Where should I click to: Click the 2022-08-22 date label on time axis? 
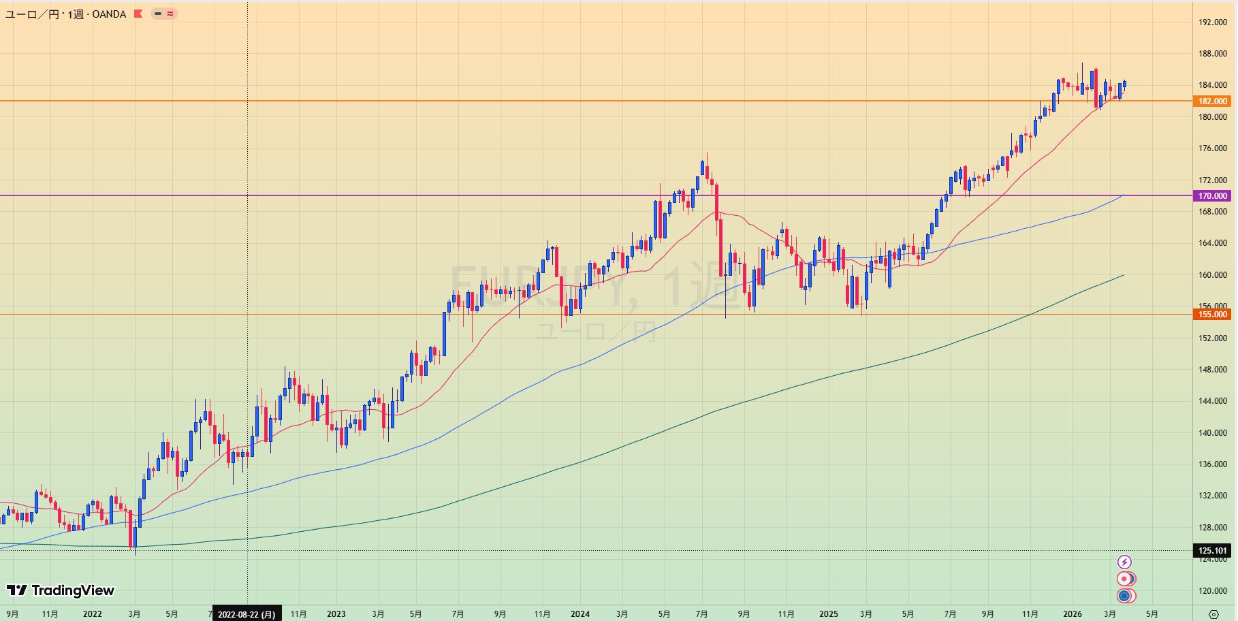(247, 614)
